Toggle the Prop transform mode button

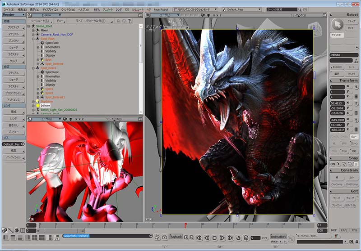click(x=344, y=151)
